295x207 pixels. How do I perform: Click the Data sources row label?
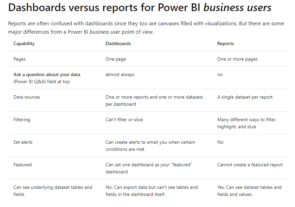(x=27, y=97)
